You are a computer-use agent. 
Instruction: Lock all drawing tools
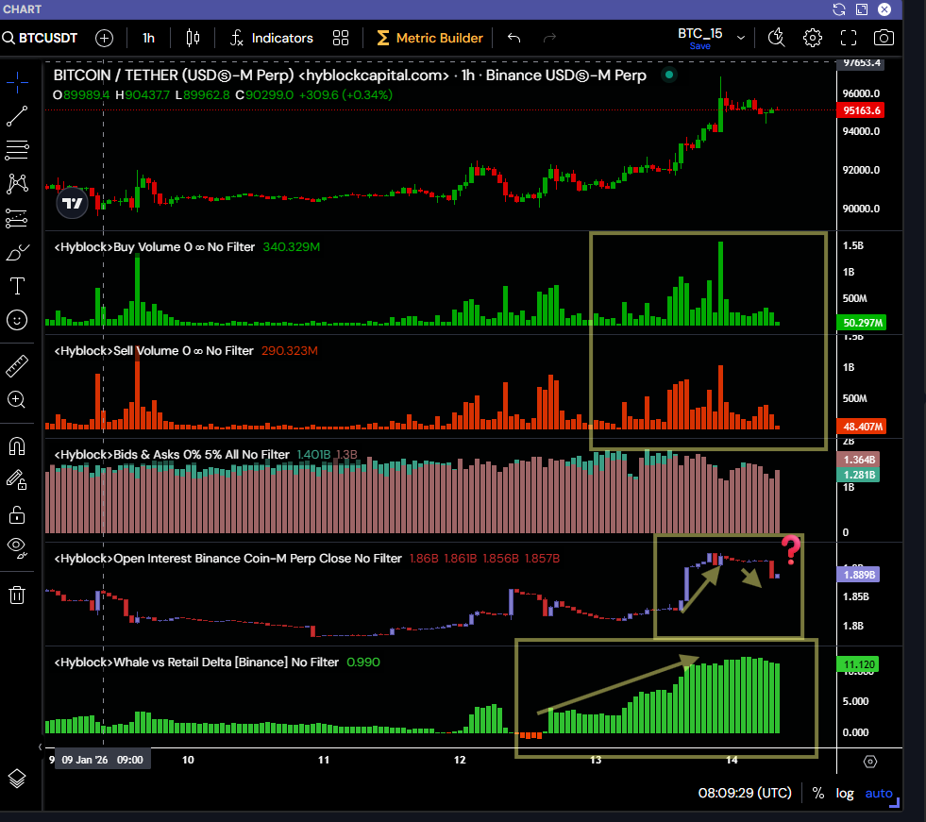coord(17,514)
